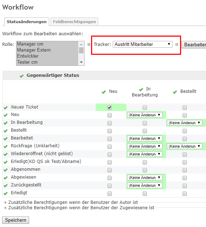Click plus icon right of Tracker dropdown
This screenshot has width=206, height=227.
pyautogui.click(x=176, y=44)
